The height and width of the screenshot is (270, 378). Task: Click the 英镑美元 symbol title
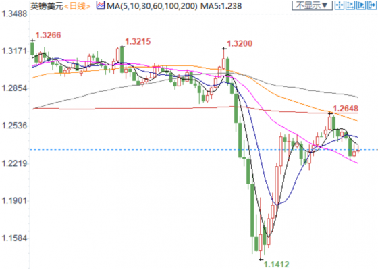coord(47,6)
